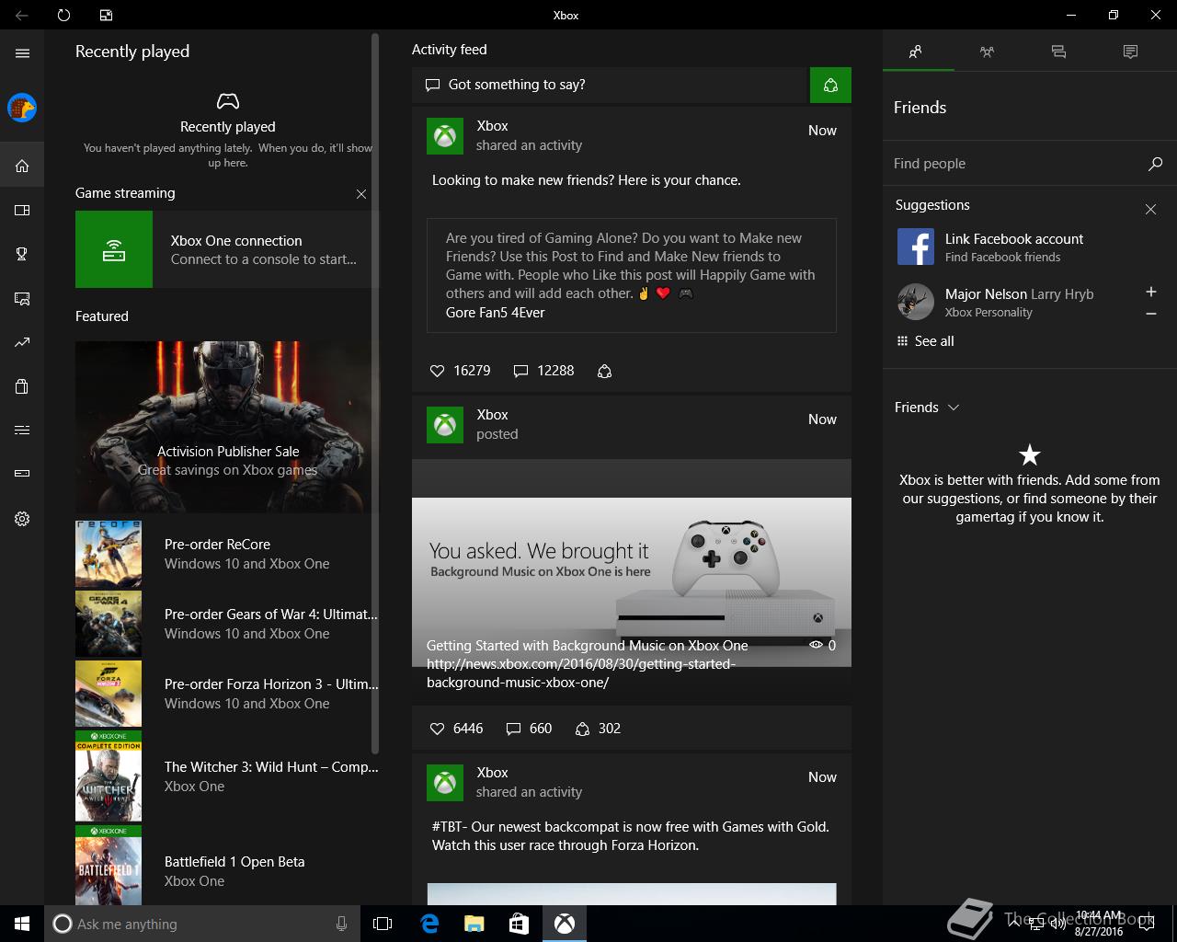
Task: Open Settings gear in sidebar
Action: (x=22, y=519)
